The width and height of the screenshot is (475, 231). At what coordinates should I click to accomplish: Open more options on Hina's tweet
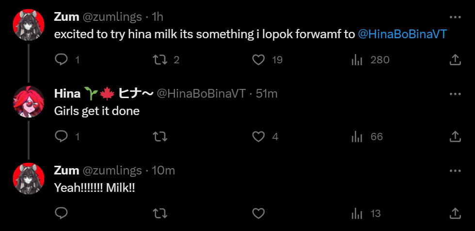click(x=455, y=94)
